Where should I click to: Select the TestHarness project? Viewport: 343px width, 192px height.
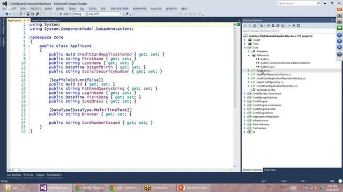click(x=259, y=128)
